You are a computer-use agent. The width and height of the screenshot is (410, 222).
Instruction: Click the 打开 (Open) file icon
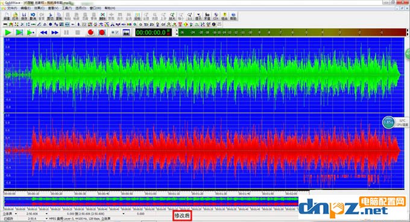pyautogui.click(x=15, y=16)
